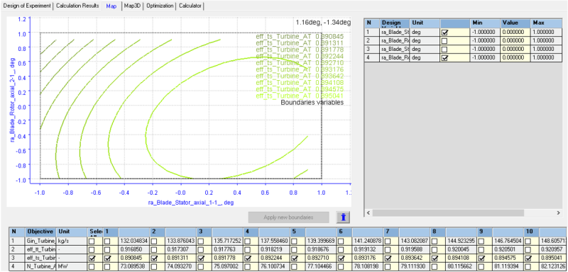
Task: Open the Design of Experiment tab
Action: 27,6
